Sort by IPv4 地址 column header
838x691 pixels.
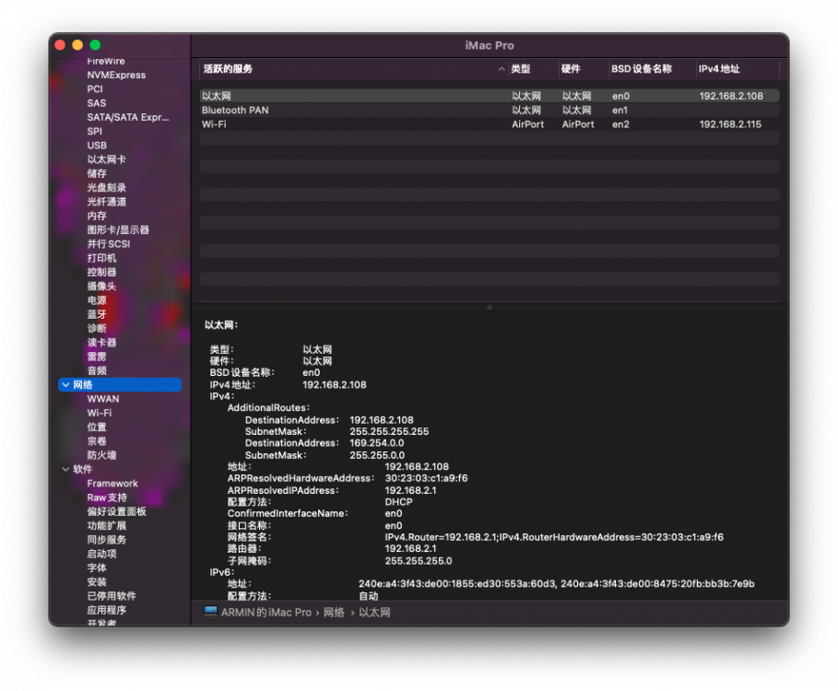point(719,69)
